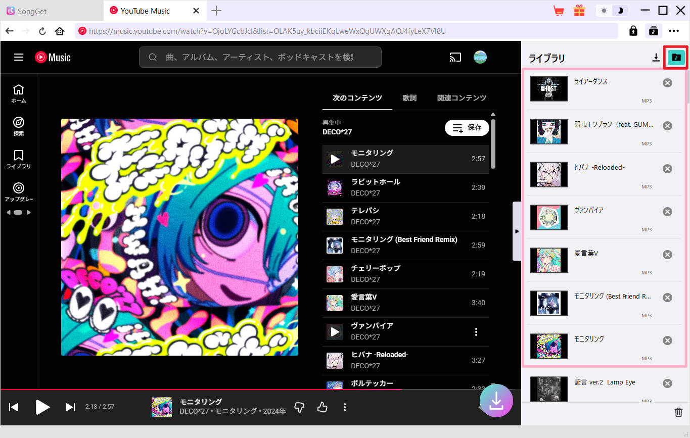Image resolution: width=690 pixels, height=438 pixels.
Task: Click the YouTube Music search field
Action: [x=260, y=57]
